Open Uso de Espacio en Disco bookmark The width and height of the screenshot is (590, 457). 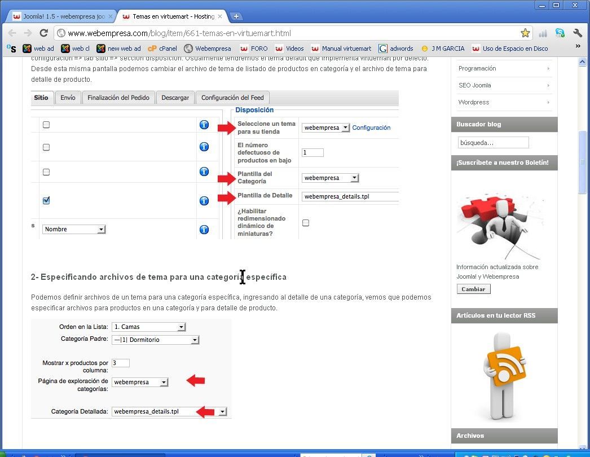click(x=510, y=49)
